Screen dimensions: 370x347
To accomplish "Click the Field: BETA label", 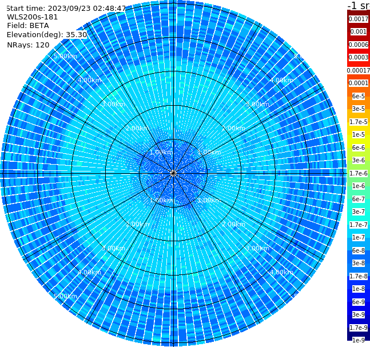I will (28, 26).
